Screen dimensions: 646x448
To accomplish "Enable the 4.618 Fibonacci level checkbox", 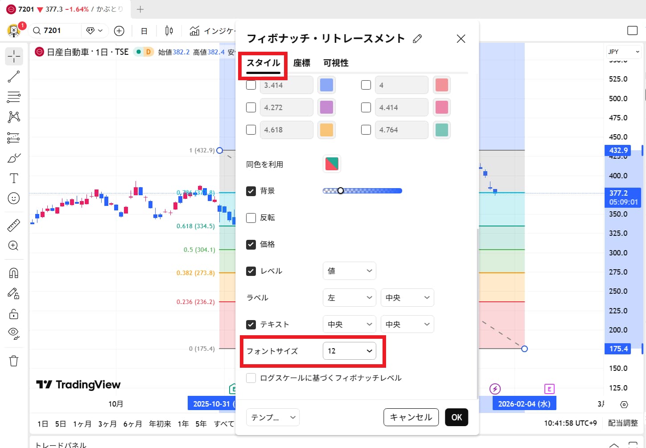I will pos(251,130).
